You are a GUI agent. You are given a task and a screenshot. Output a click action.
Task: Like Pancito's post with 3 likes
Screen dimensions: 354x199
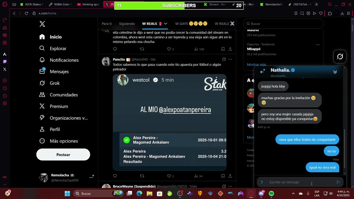point(170,176)
